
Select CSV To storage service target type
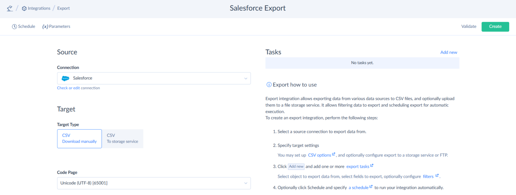click(122, 138)
